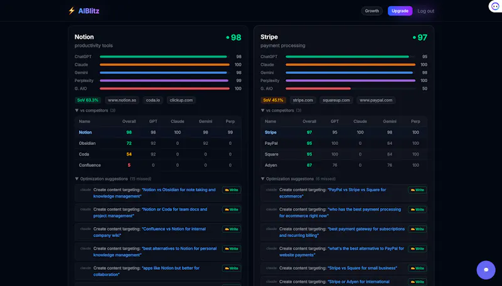The image size is (502, 286).
Task: Click Write icon for Confluence vs Notion suggestion
Action: [232, 229]
